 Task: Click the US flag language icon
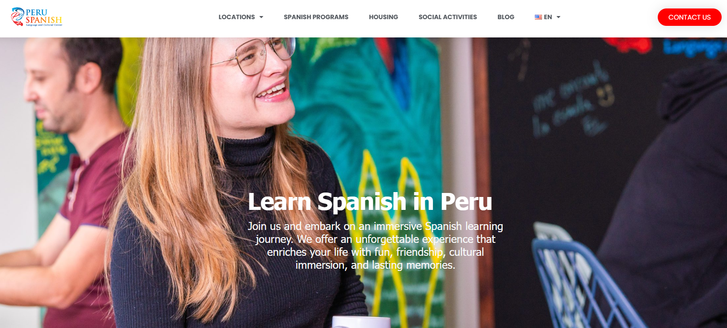538,17
